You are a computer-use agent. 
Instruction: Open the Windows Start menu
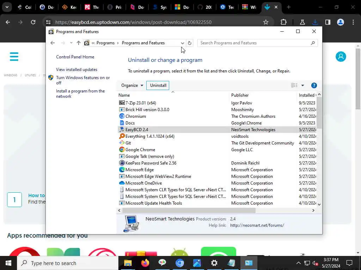point(8,263)
